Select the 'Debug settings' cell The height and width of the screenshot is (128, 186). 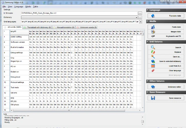pos(20,54)
